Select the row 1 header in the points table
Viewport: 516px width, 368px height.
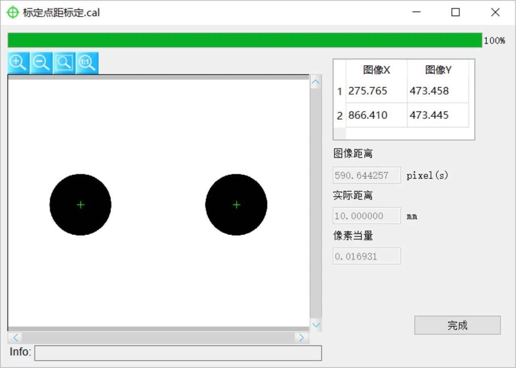click(339, 91)
